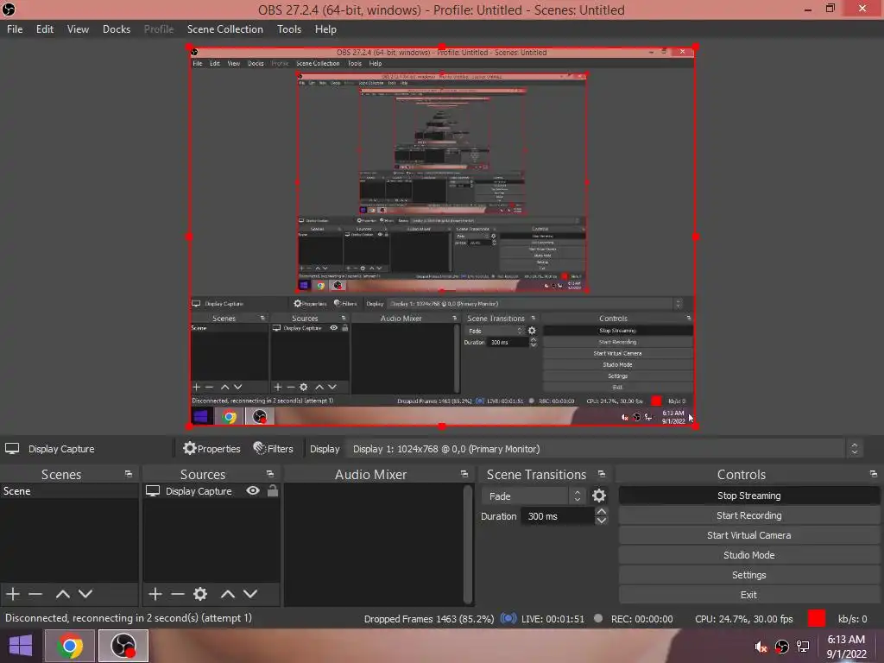This screenshot has height=663, width=884.
Task: Remove the selected scene with minus icon
Action: [x=35, y=594]
